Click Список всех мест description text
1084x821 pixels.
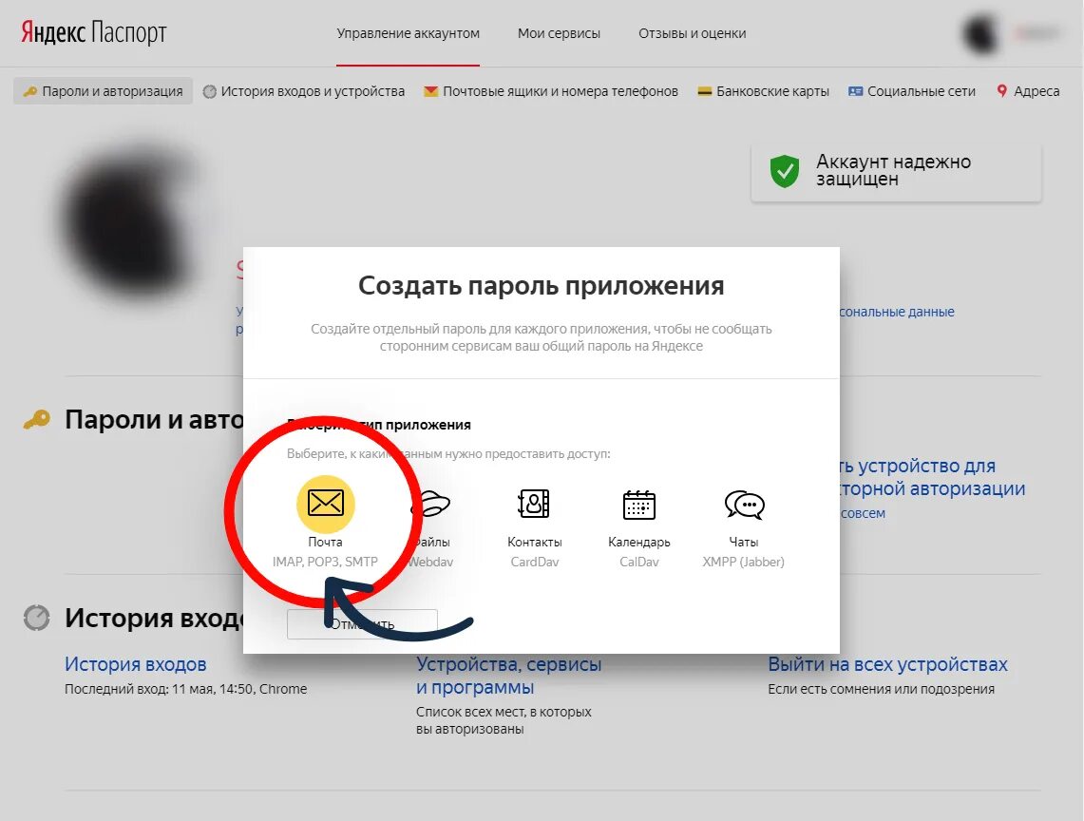point(504,720)
